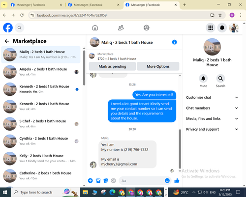Open File Explorer from taskbar
Viewport: 246px width, 197px height.
(86, 192)
